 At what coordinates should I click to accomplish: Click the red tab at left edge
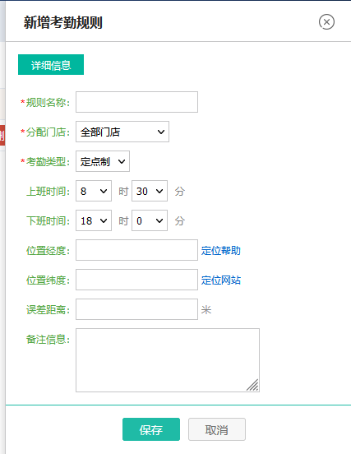(x=2, y=135)
